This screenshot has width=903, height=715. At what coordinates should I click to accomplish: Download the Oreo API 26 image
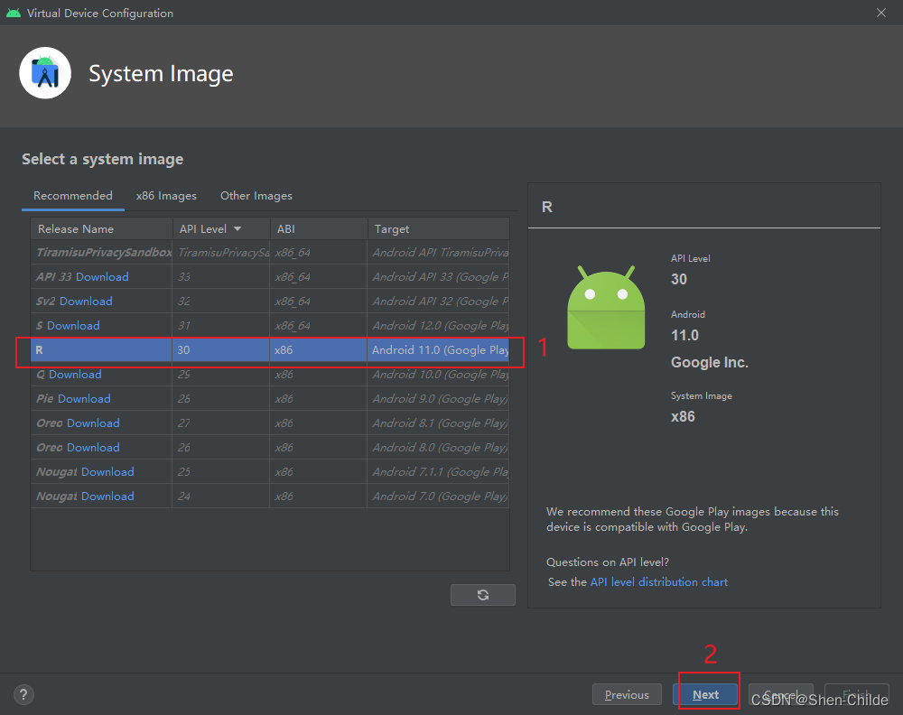(93, 447)
